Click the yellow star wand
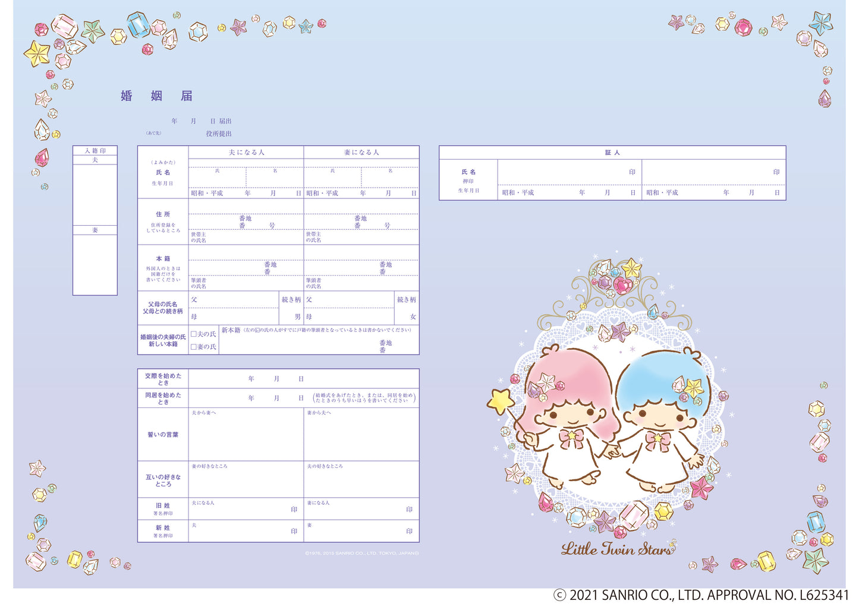 point(501,401)
